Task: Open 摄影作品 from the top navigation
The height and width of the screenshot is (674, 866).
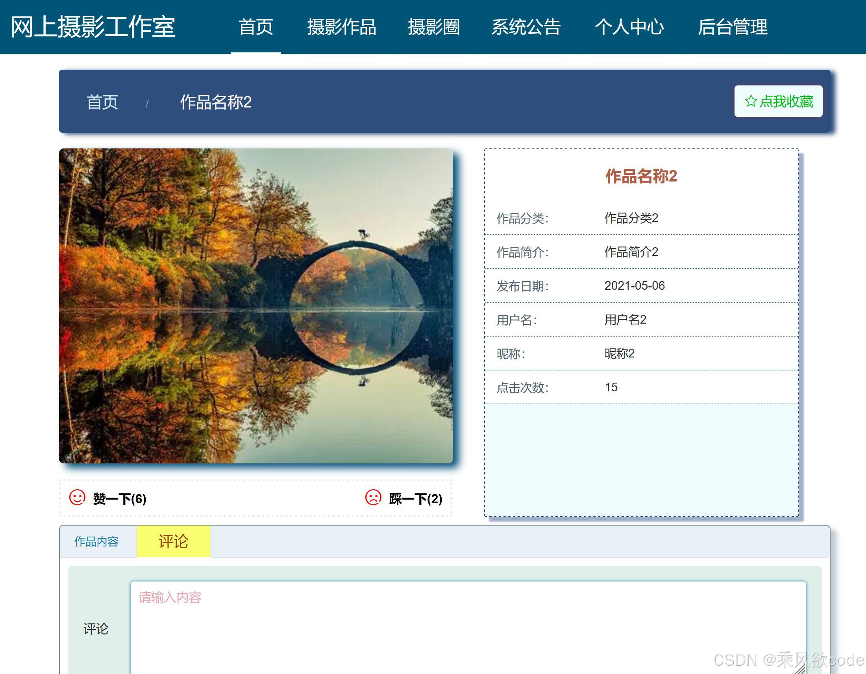Action: (342, 27)
